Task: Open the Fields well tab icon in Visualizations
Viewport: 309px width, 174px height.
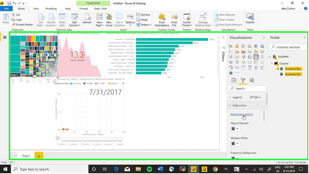Action: (234, 81)
